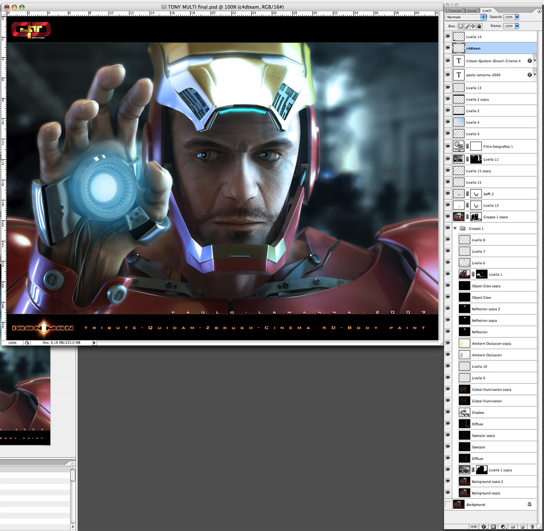Create a new adjustment layer via half-circle icon
This screenshot has height=531, width=544.
click(x=503, y=526)
